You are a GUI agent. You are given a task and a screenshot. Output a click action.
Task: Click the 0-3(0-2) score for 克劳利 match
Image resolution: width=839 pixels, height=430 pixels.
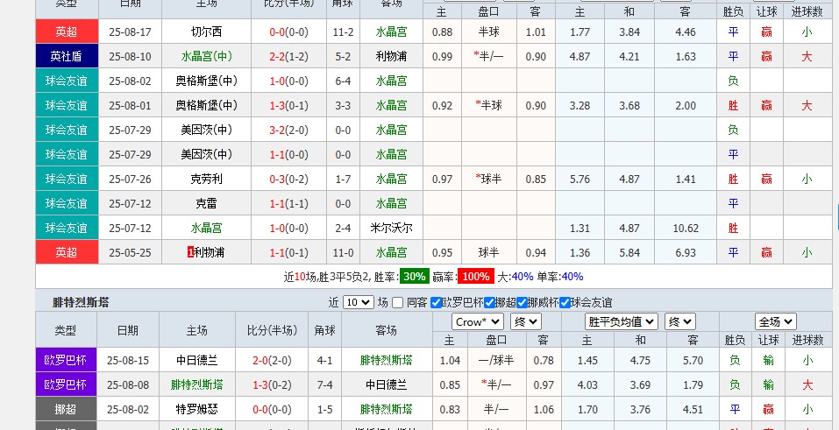pos(280,179)
